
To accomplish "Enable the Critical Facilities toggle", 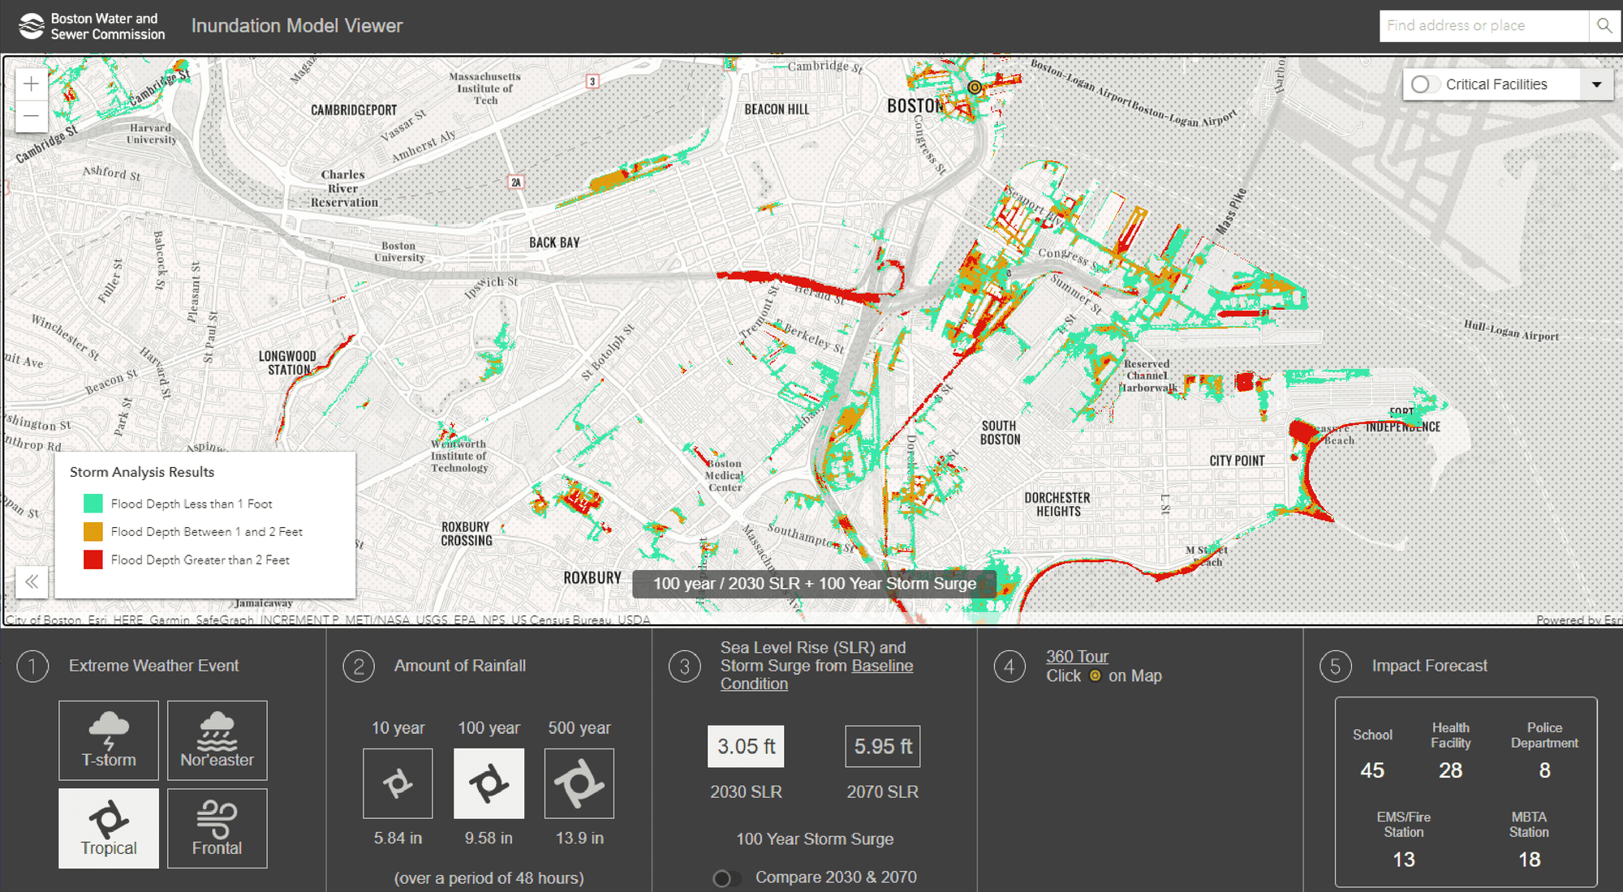I will 1424,84.
